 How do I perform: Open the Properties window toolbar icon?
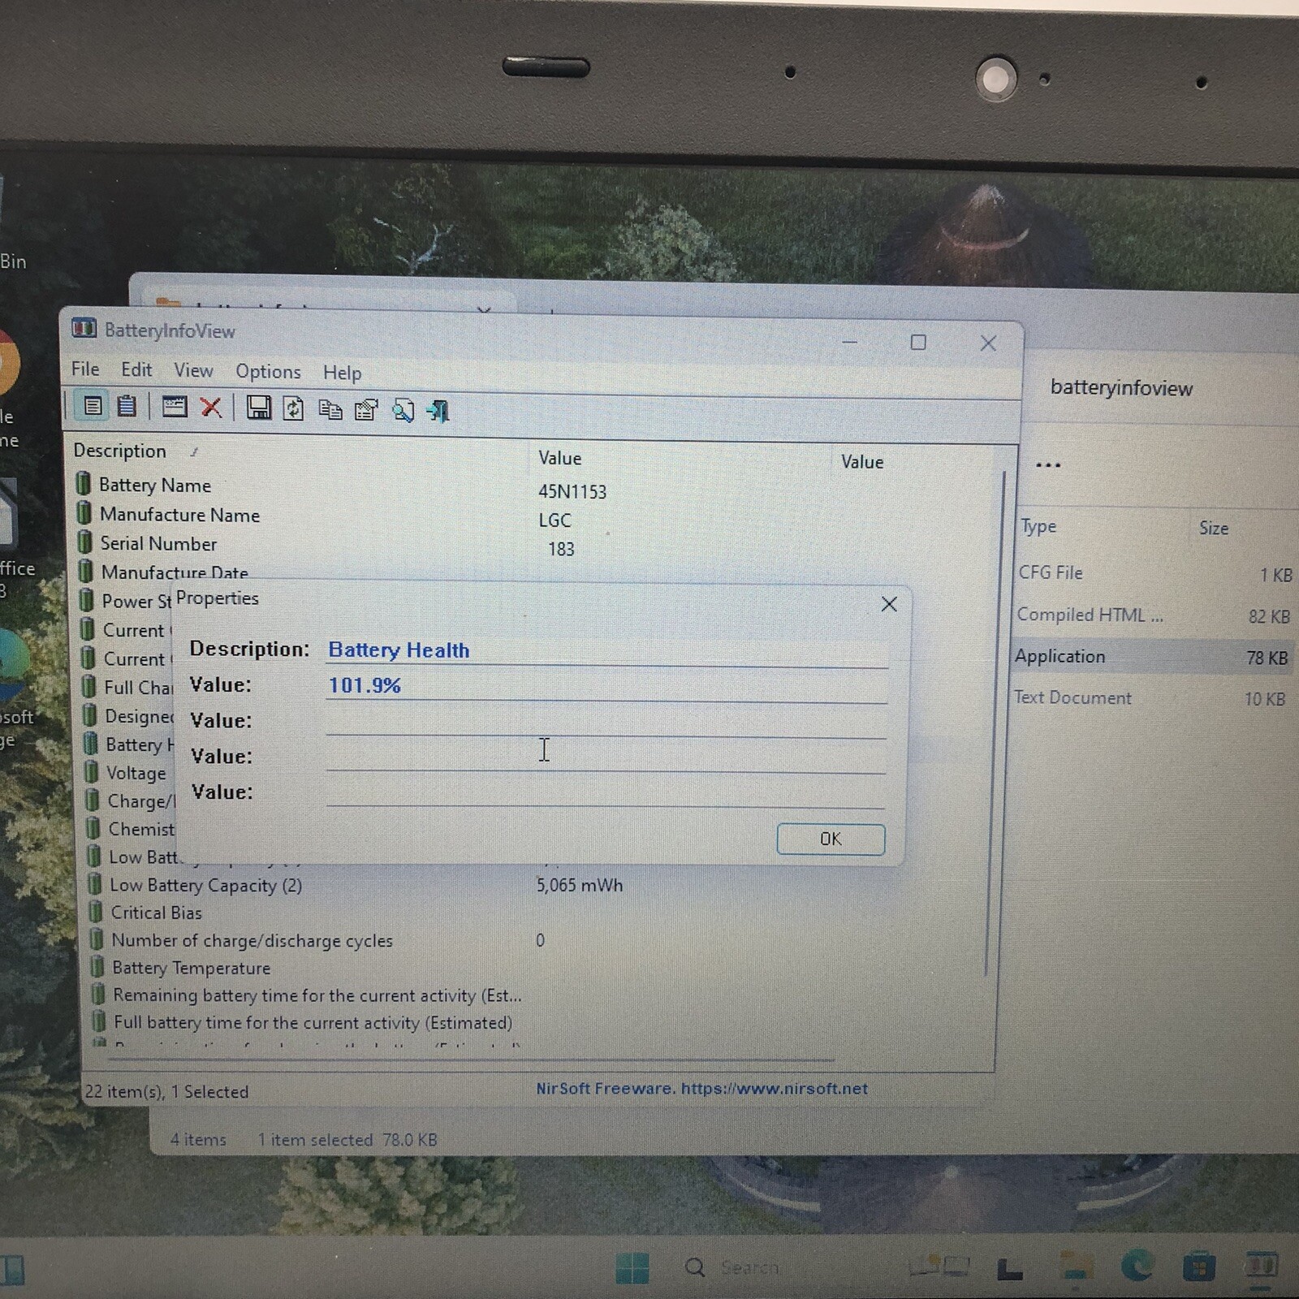175,407
